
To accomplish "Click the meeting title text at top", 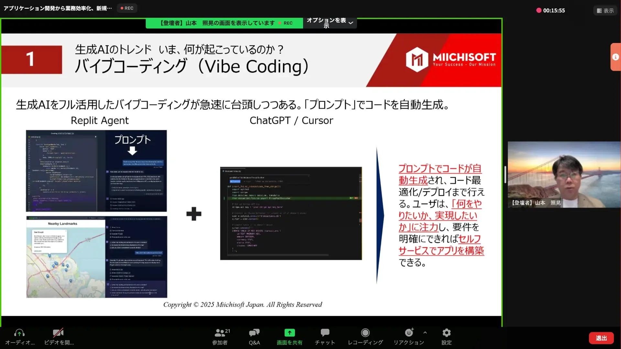I will (58, 8).
